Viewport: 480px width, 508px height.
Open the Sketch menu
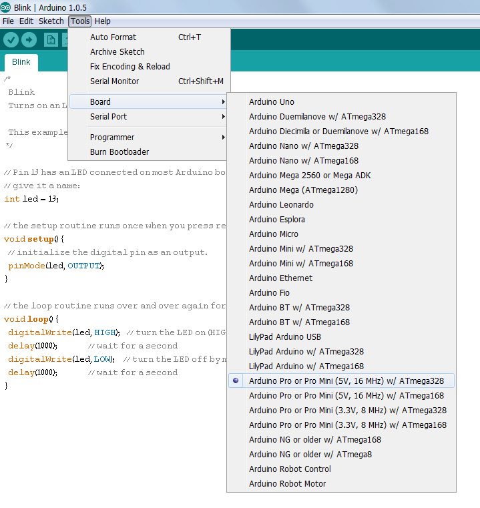(51, 21)
